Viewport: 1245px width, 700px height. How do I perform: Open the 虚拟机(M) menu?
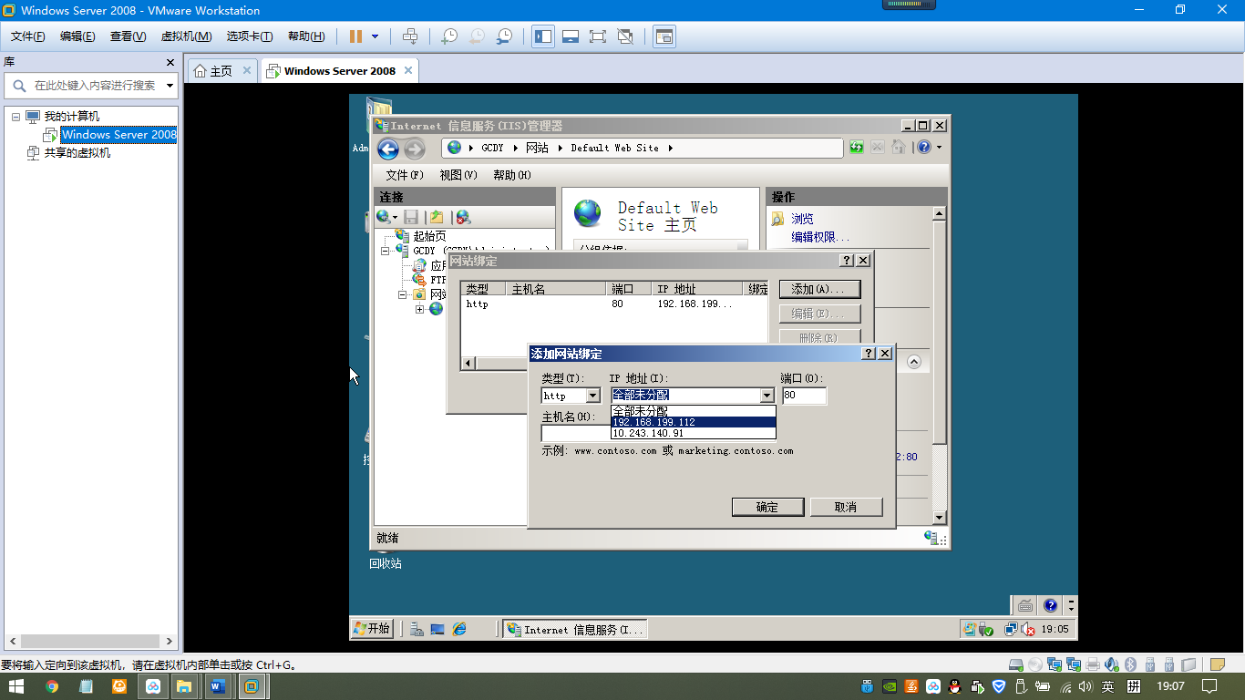pos(186,36)
